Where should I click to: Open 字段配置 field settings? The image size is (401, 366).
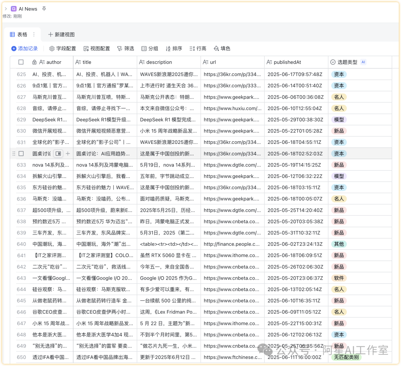point(62,49)
